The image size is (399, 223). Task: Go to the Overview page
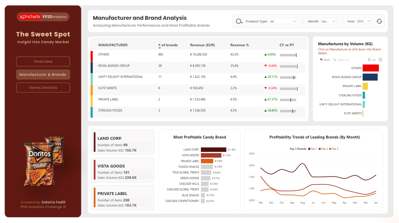tap(43, 61)
